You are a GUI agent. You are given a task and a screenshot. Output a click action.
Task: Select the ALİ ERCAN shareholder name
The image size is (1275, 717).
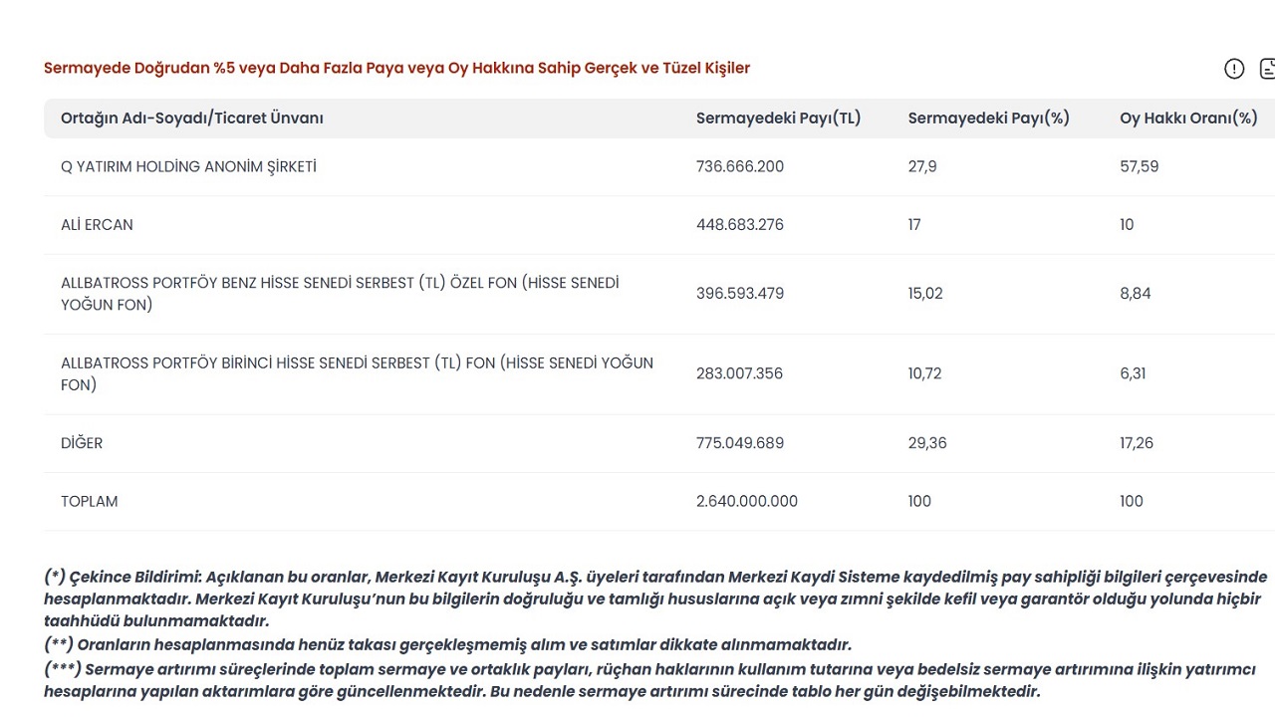[97, 224]
